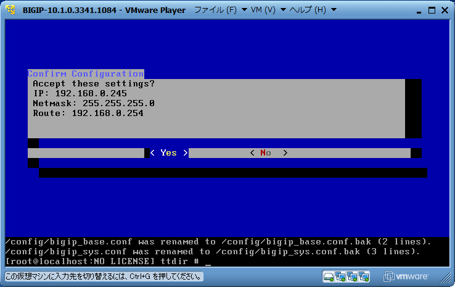
Task: Select Yes to accept the settings
Action: click(168, 152)
